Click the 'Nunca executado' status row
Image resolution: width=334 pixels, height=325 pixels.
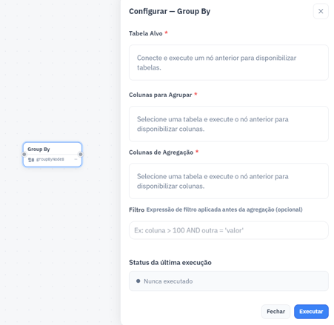point(229,281)
